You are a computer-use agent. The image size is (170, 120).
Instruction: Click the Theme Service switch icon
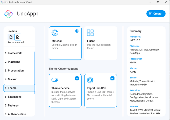[x=55, y=80]
